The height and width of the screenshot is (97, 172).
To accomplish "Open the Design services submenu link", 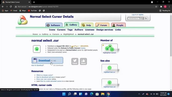I will (105, 30).
